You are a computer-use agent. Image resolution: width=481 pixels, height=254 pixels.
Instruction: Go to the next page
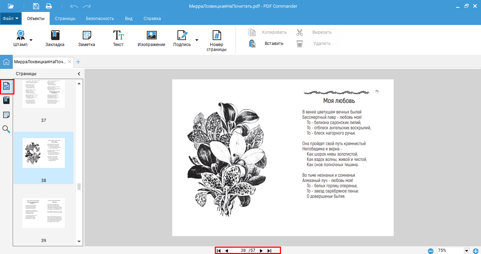tap(261, 250)
